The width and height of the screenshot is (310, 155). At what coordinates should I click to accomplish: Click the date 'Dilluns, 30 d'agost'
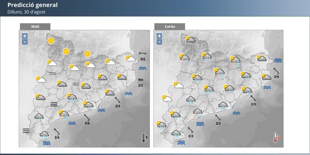click(26, 12)
